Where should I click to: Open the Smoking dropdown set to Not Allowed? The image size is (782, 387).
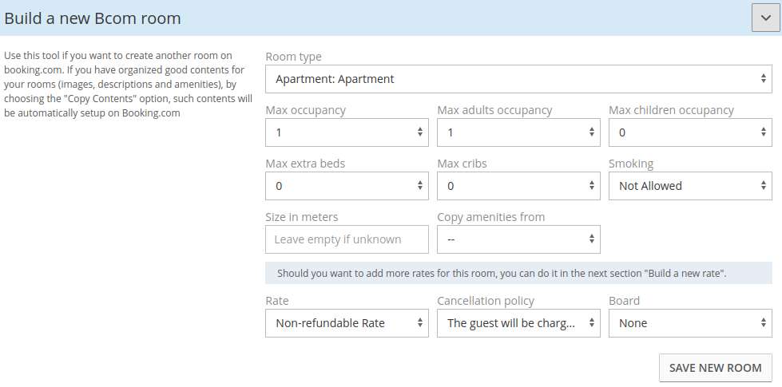point(690,186)
